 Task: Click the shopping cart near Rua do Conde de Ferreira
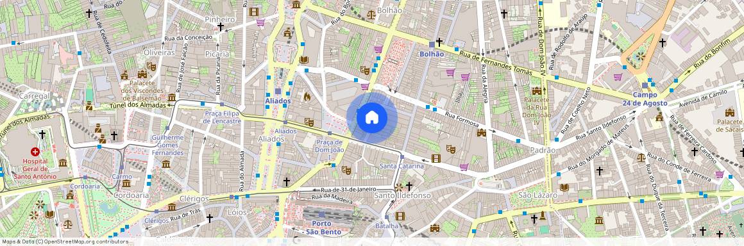pos(720,174)
